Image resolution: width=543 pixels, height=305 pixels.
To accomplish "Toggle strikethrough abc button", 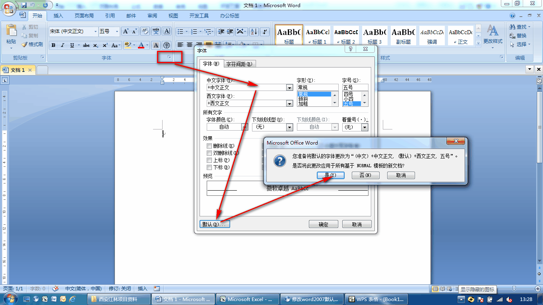I will click(x=86, y=45).
